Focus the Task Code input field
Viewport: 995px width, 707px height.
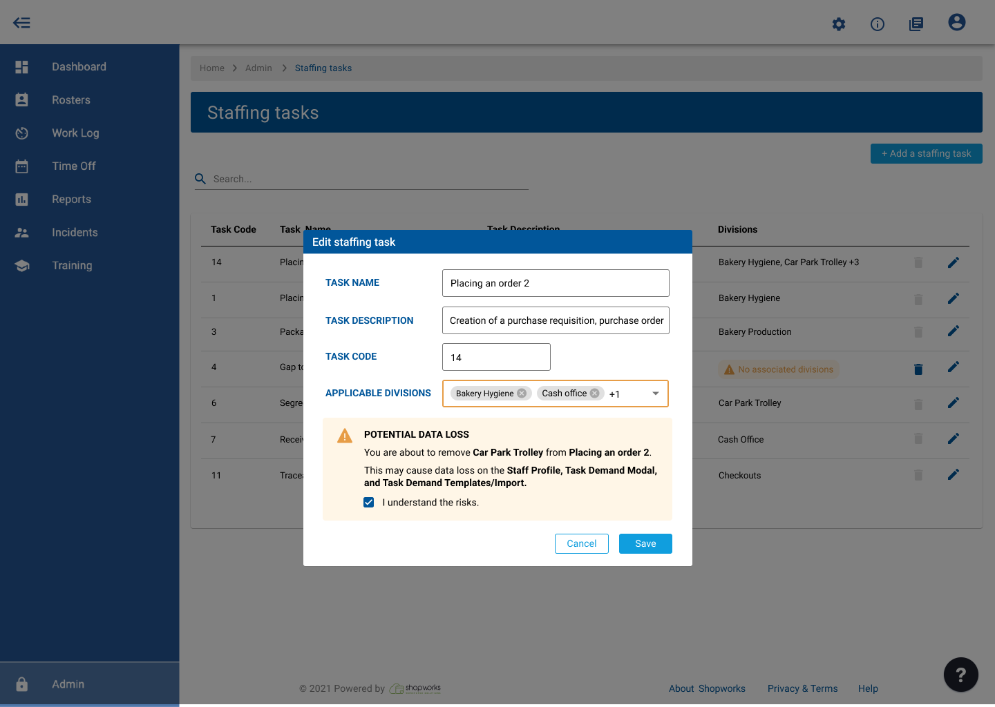click(496, 357)
